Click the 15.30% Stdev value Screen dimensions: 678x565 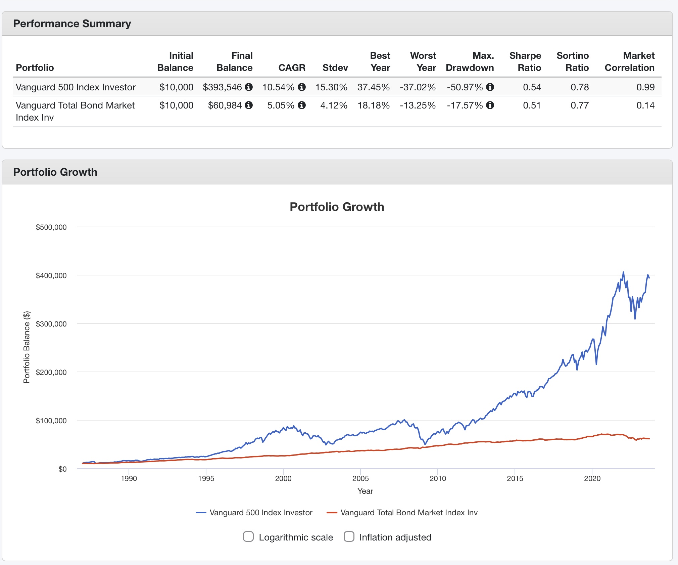[331, 87]
